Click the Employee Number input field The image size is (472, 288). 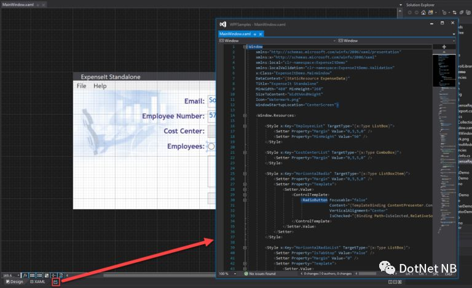[x=212, y=116]
